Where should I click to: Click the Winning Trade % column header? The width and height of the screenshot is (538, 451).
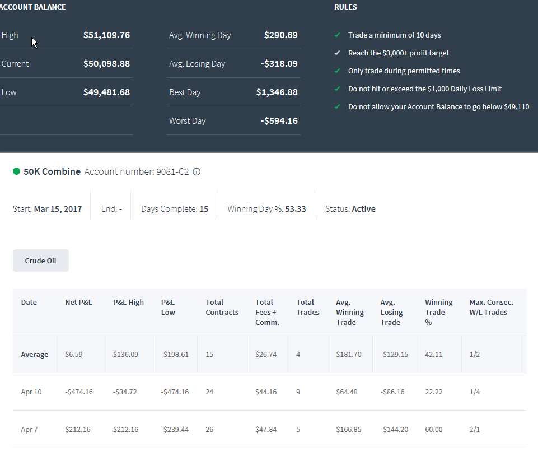[x=439, y=312]
